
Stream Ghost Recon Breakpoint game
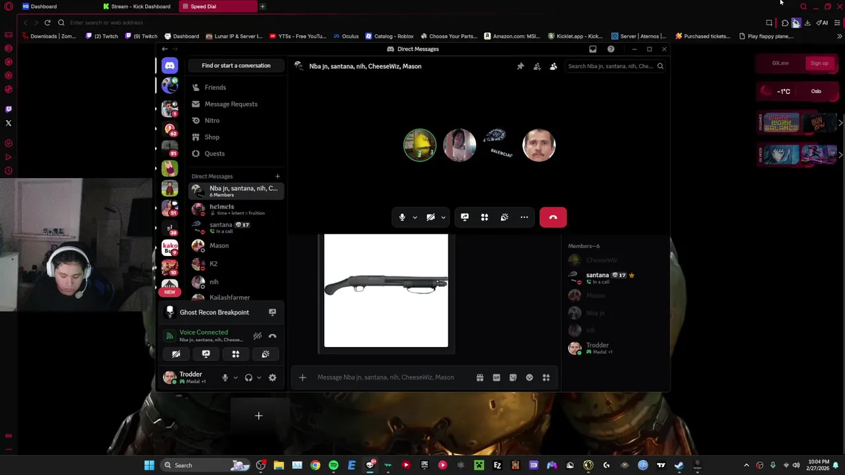[x=272, y=312]
